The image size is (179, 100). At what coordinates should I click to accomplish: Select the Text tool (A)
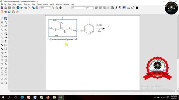6,30
